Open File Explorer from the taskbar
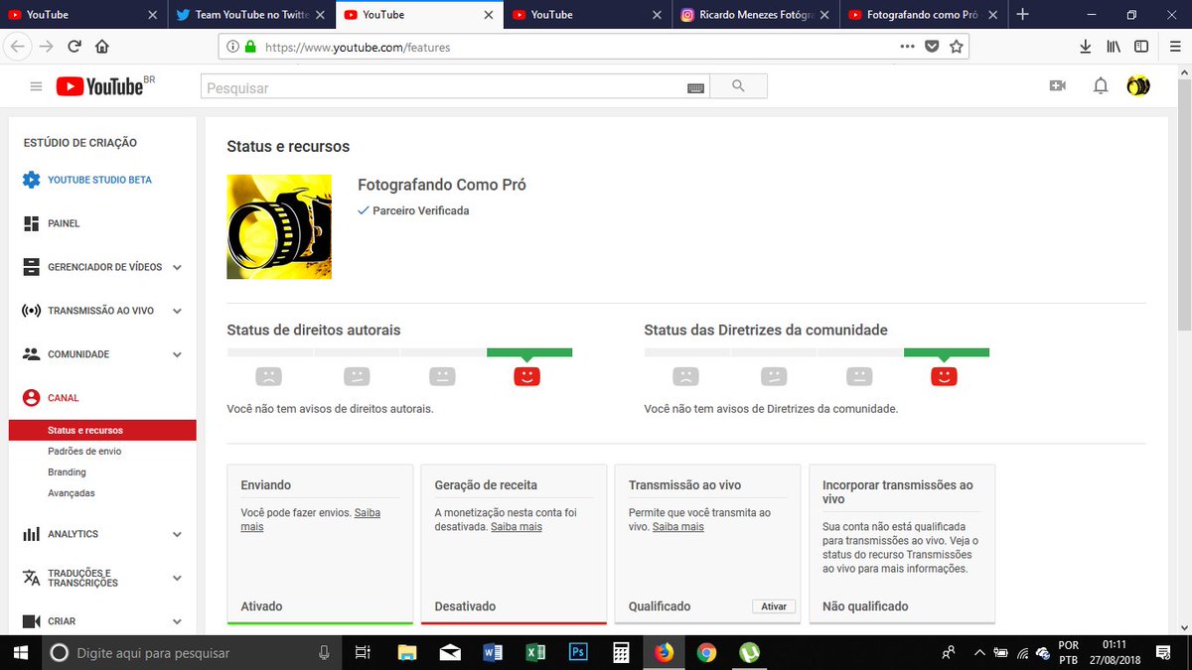The image size is (1192, 670). [407, 652]
